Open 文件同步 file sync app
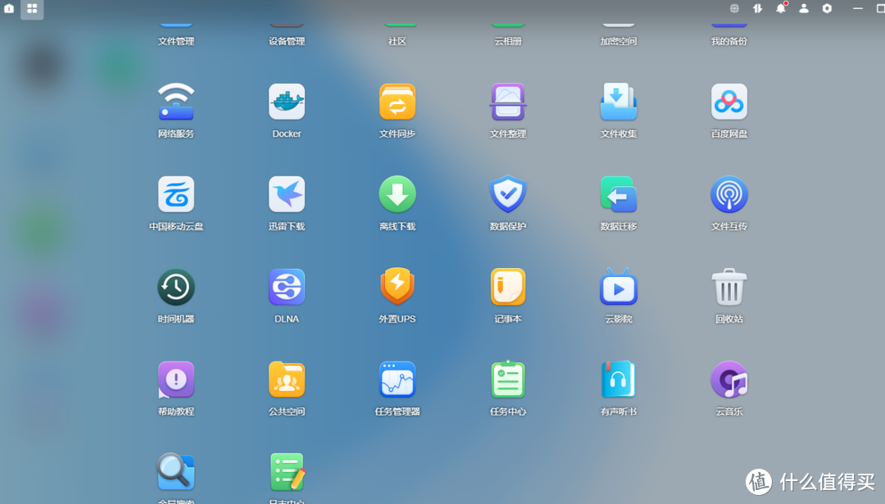Viewport: 885px width, 504px height. (x=397, y=102)
